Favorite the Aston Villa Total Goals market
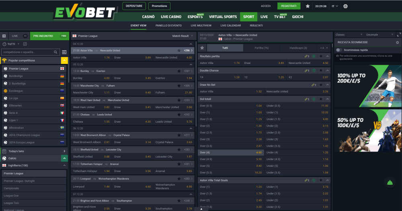Image resolution: width=402 pixels, height=211 pixels. [321, 180]
